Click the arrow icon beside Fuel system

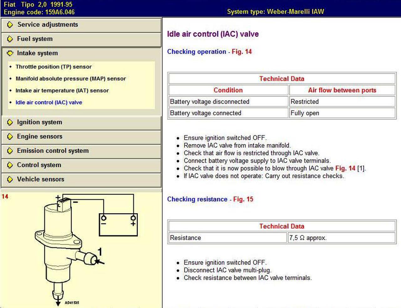point(10,39)
